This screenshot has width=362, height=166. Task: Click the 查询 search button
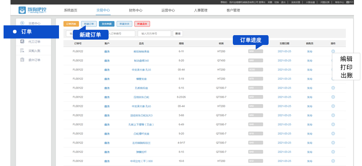[x=178, y=33]
